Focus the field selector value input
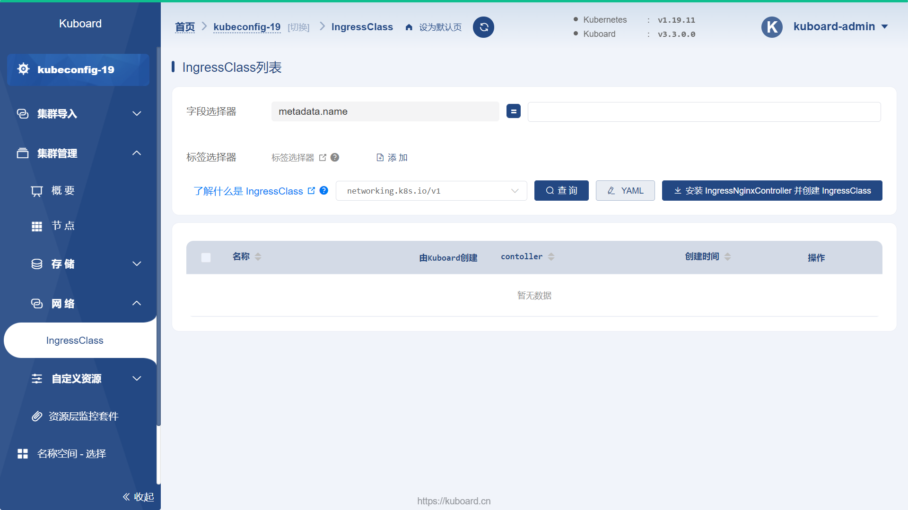This screenshot has width=908, height=510. click(x=704, y=112)
